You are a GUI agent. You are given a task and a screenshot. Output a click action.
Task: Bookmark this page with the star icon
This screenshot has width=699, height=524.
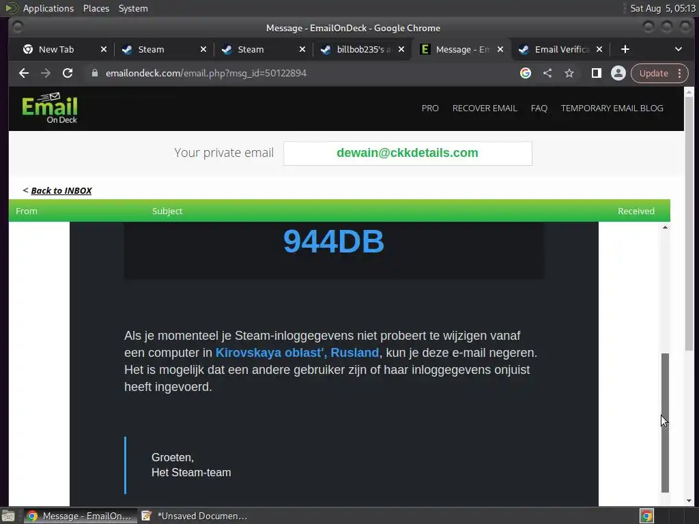[569, 73]
